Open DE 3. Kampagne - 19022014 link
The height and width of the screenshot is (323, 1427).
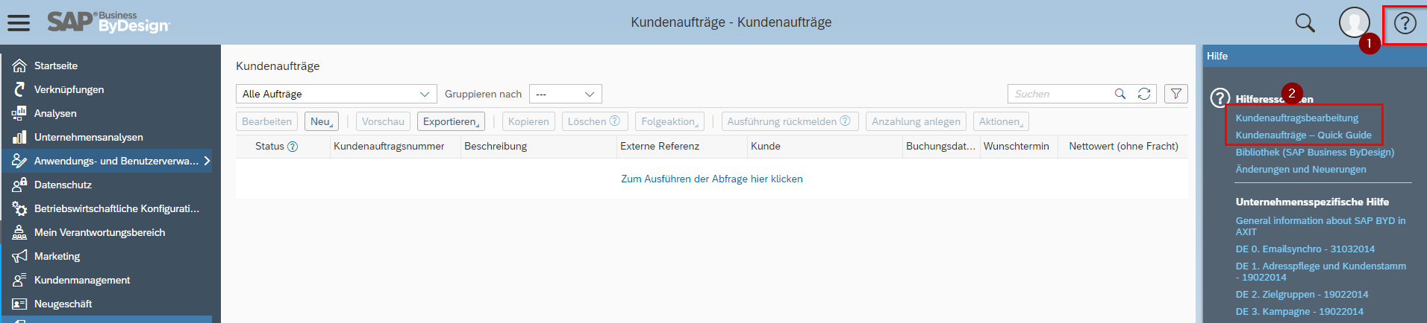pos(1299,311)
